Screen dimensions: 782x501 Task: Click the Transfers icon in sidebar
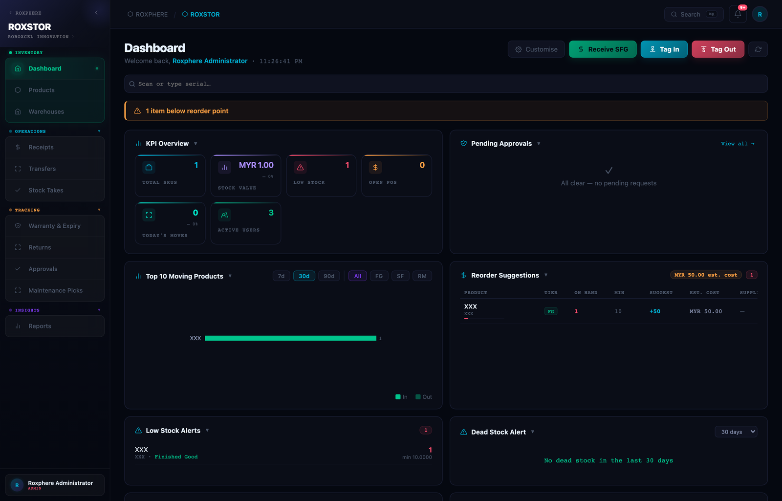pos(18,169)
